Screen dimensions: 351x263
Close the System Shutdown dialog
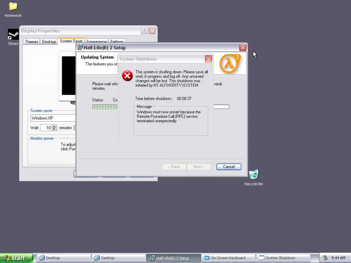click(208, 59)
